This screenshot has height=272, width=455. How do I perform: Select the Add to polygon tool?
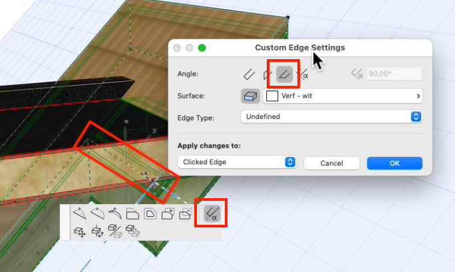[x=168, y=214]
